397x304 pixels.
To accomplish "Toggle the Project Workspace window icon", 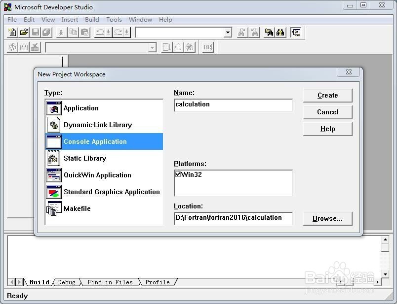I will (296, 33).
